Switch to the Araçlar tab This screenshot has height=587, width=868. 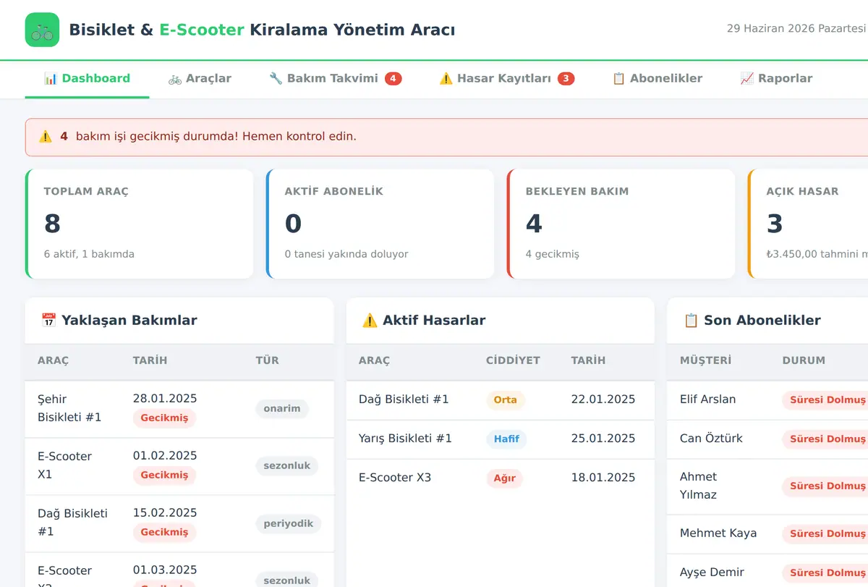tap(200, 78)
